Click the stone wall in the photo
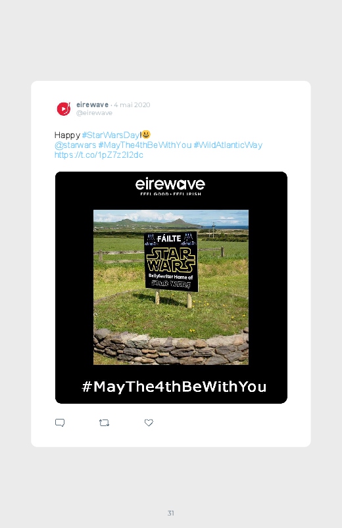 171,347
